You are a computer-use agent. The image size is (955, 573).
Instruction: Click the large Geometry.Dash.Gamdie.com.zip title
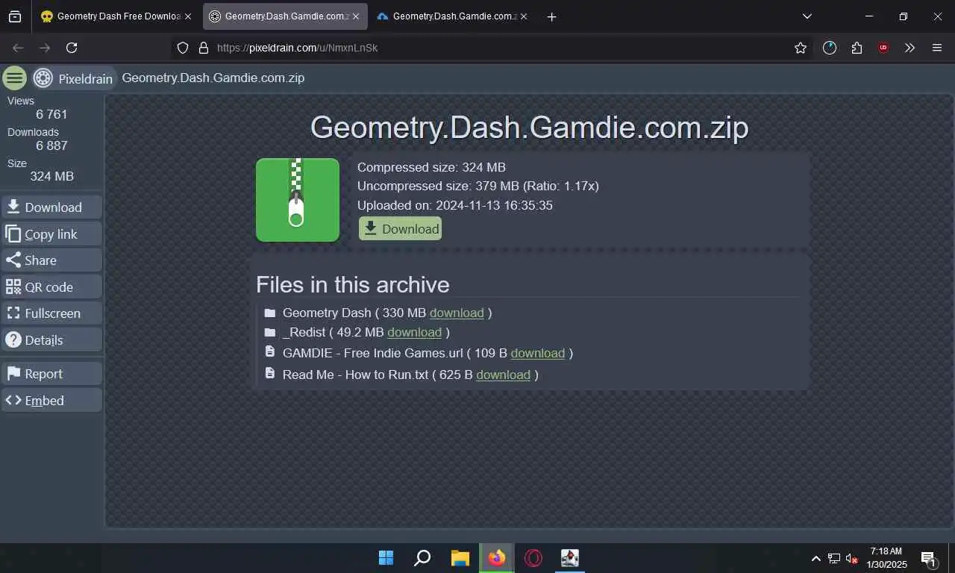click(530, 127)
